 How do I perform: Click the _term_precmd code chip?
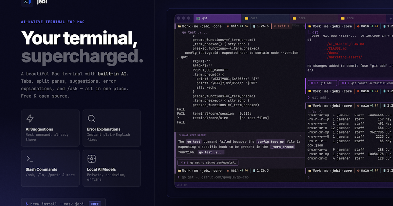point(283,147)
